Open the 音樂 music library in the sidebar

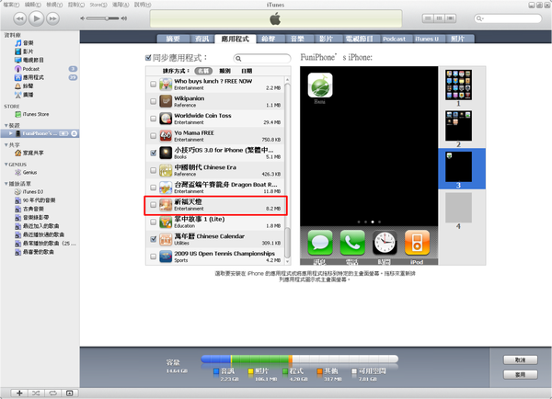(24, 43)
